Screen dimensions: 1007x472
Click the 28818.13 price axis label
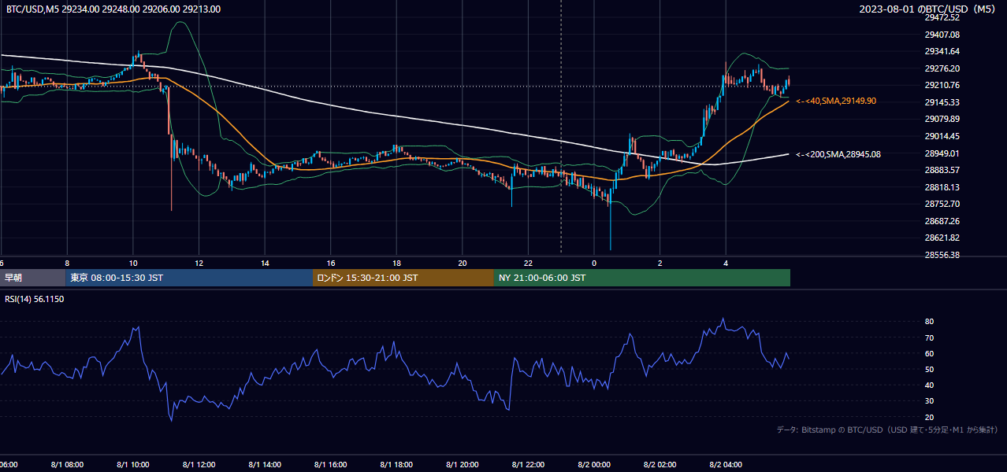[942, 187]
